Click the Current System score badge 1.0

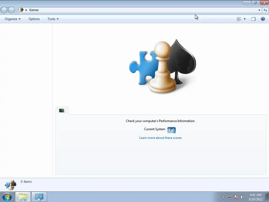(171, 130)
